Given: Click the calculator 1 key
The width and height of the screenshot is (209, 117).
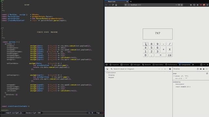Looking at the screenshot, I should pyautogui.click(x=145, y=51).
